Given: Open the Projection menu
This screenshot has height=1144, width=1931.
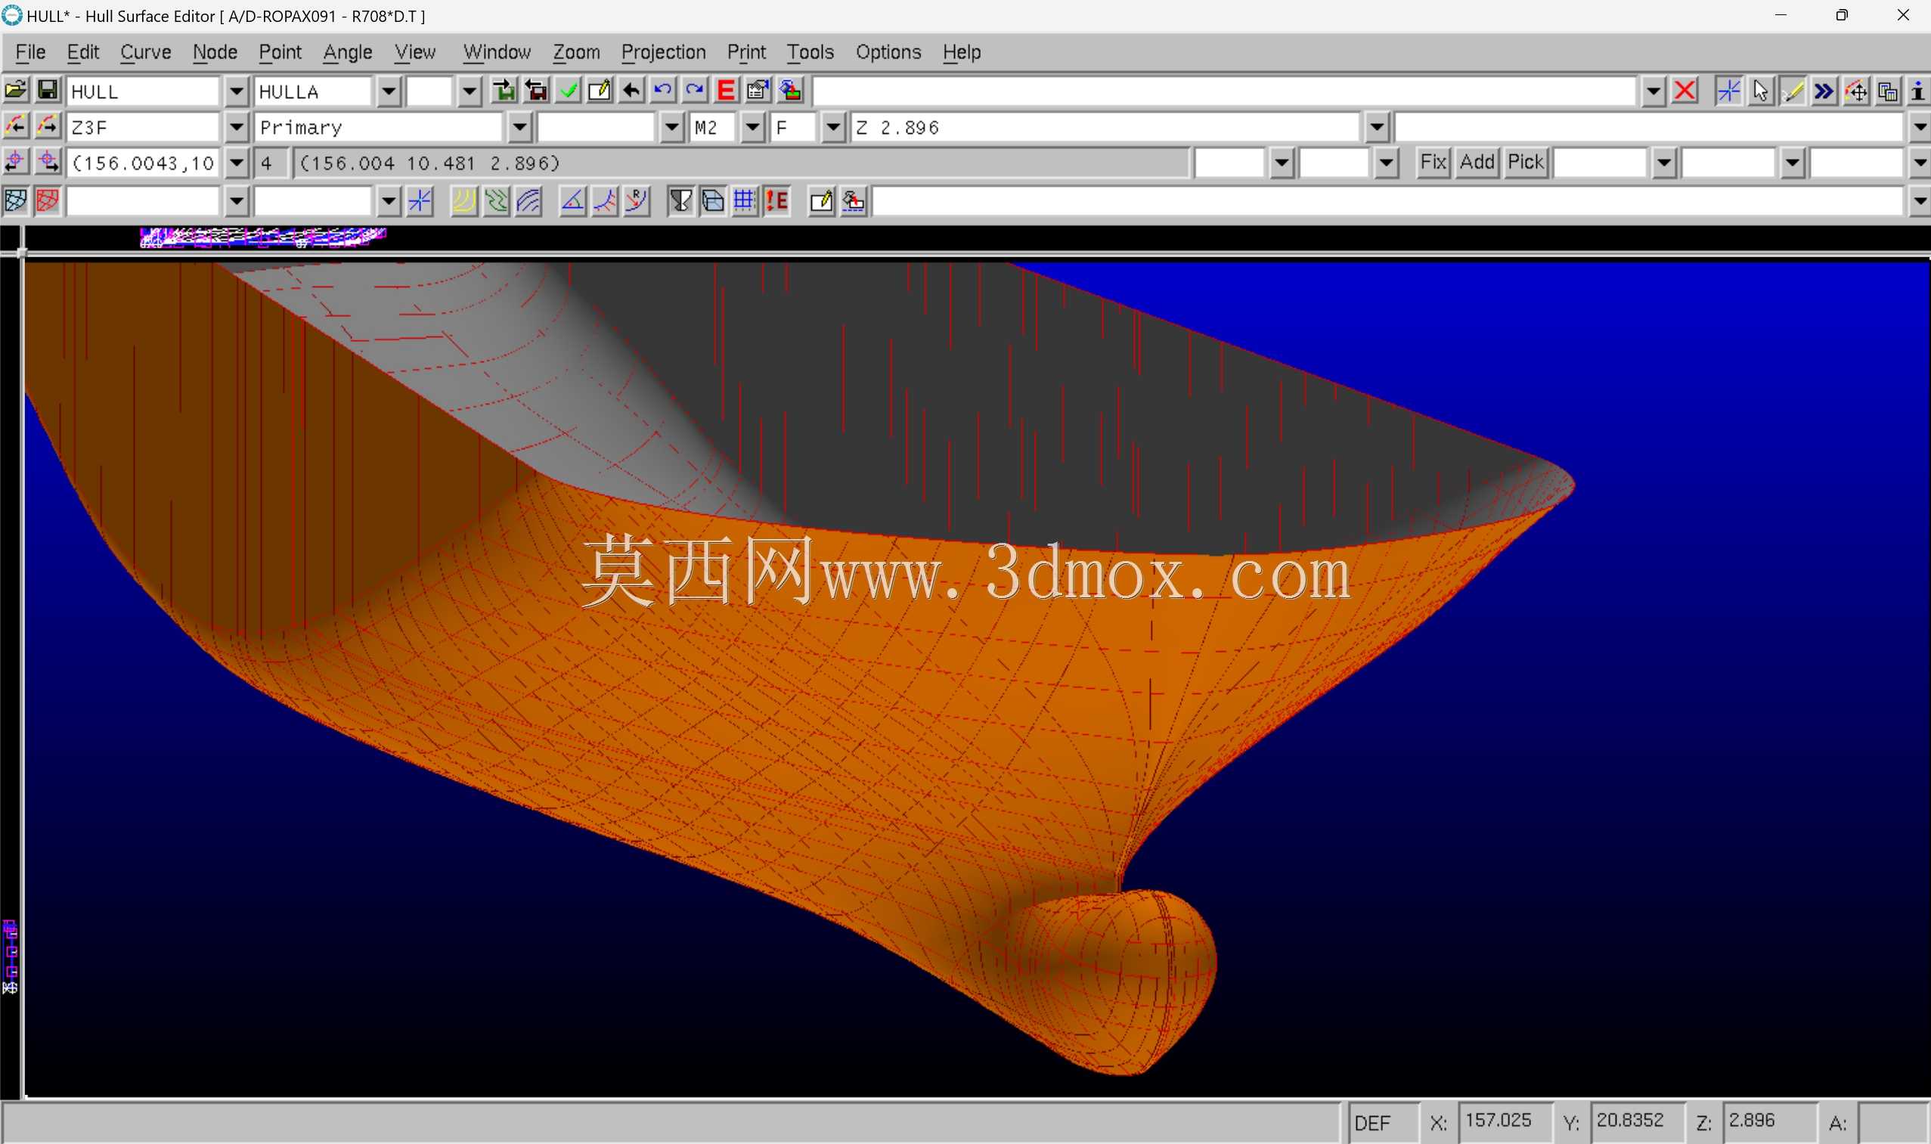Looking at the screenshot, I should (664, 51).
